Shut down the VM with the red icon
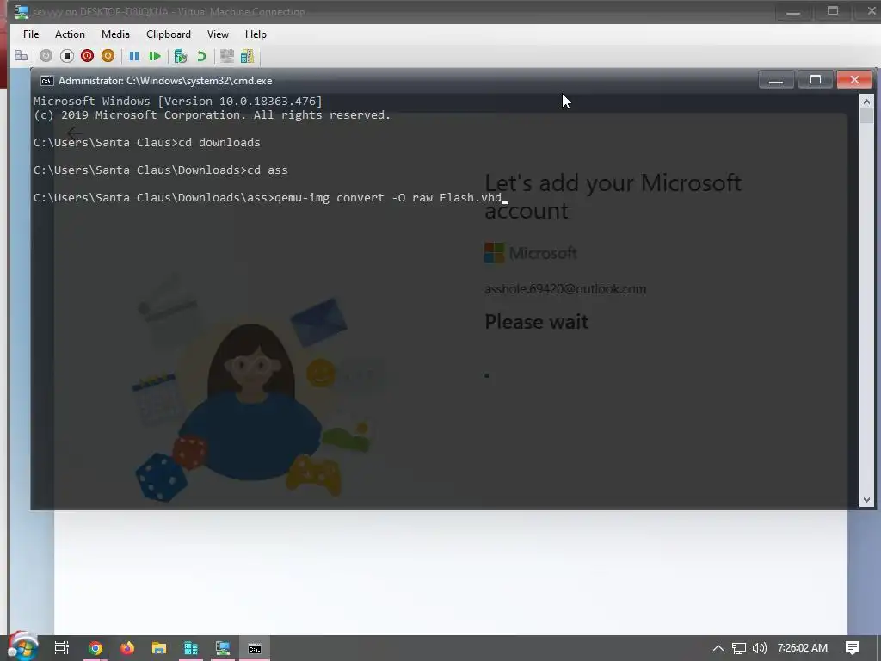 [87, 56]
